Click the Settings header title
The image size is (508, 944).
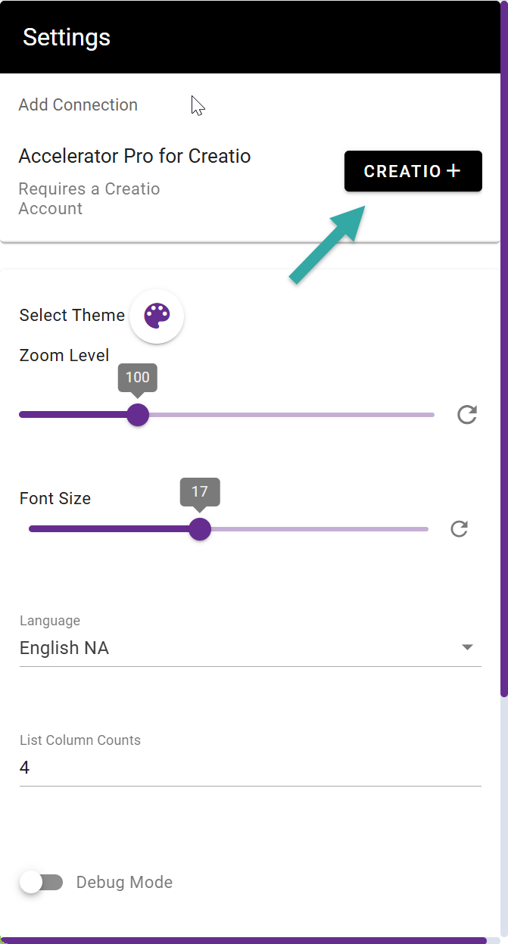tap(67, 37)
